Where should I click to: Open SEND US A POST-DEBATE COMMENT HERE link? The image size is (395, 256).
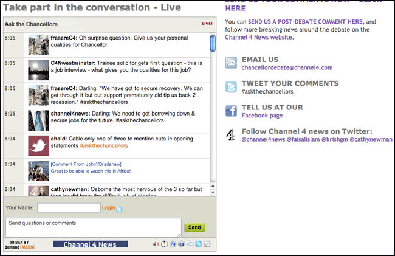305,22
